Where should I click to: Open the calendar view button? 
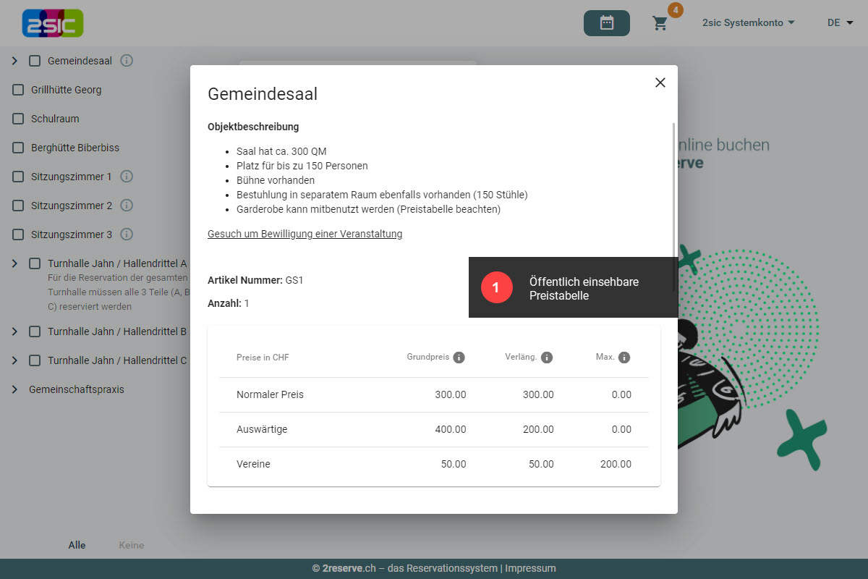coord(606,23)
